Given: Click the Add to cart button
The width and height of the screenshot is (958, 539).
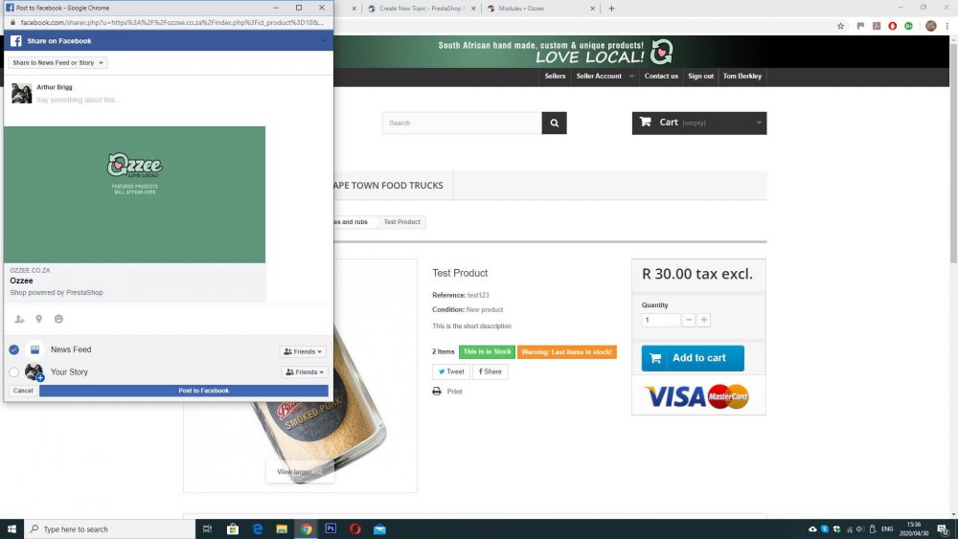Looking at the screenshot, I should [x=693, y=358].
